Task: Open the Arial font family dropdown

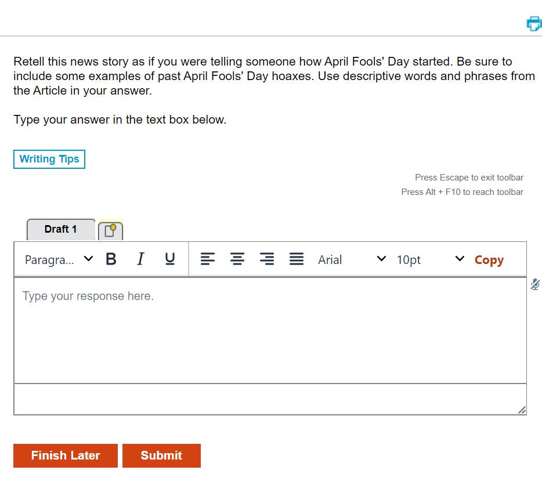Action: [x=352, y=259]
